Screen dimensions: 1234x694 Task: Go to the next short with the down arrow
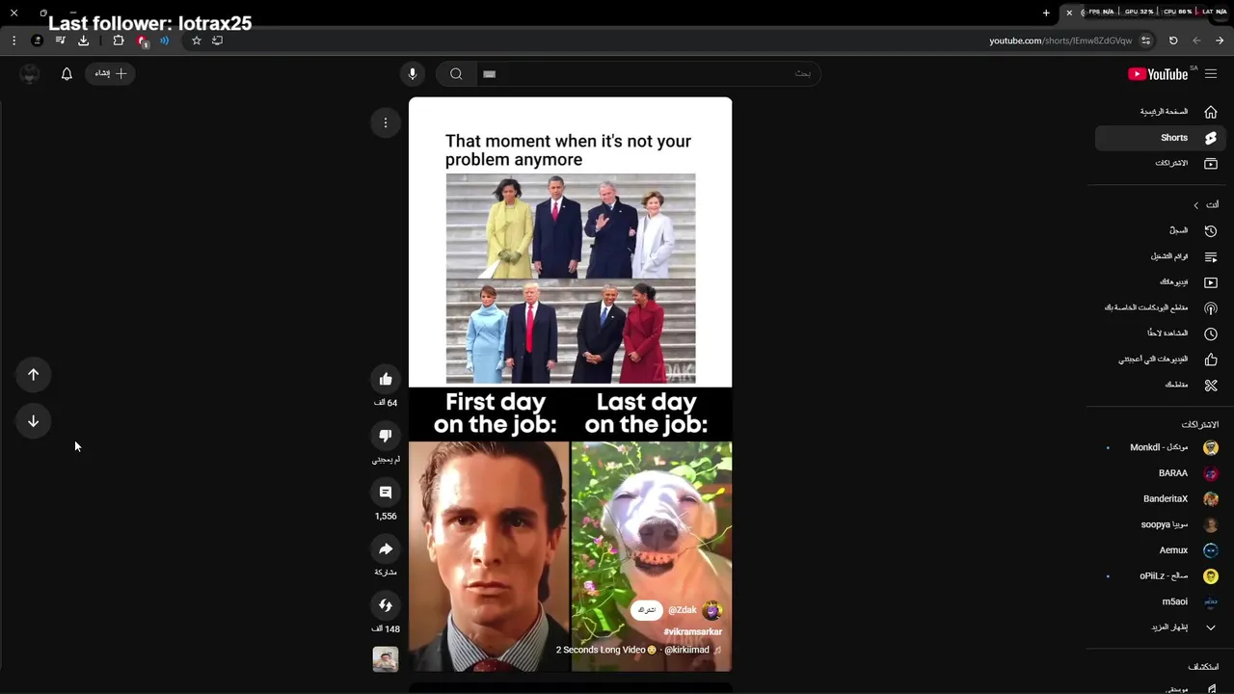(34, 421)
